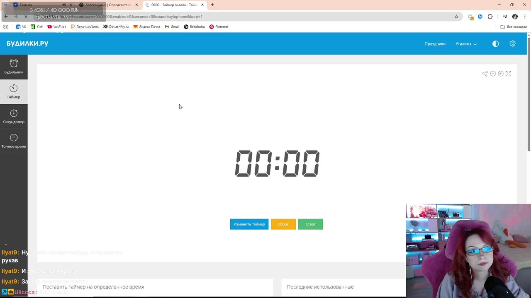Open the Pinterest bookmark
Screen dimensions: 531x298
coord(219,27)
